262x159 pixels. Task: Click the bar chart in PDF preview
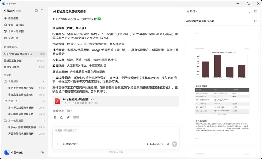(222, 66)
